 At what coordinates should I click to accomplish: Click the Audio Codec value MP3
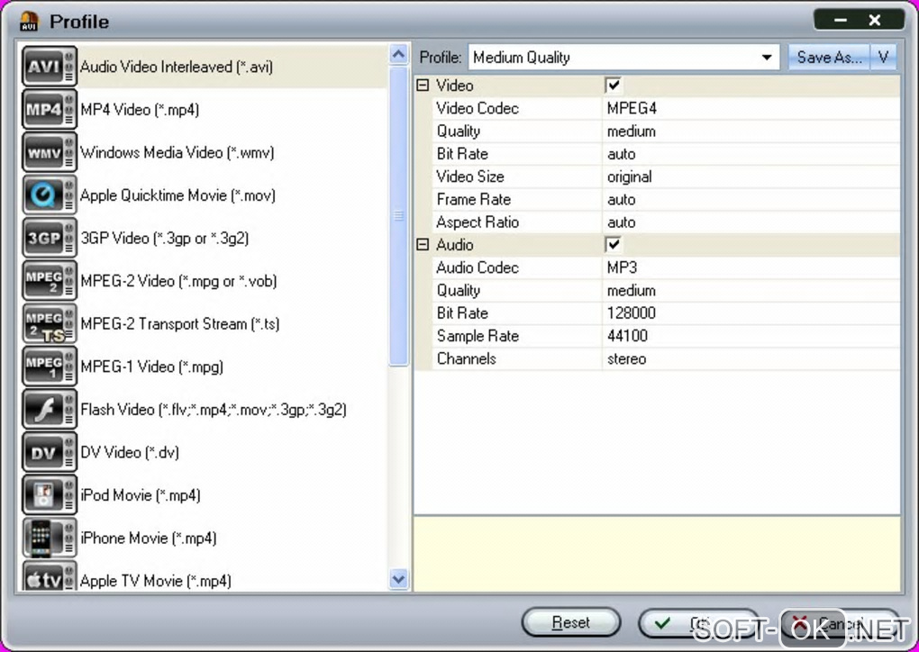tap(751, 267)
